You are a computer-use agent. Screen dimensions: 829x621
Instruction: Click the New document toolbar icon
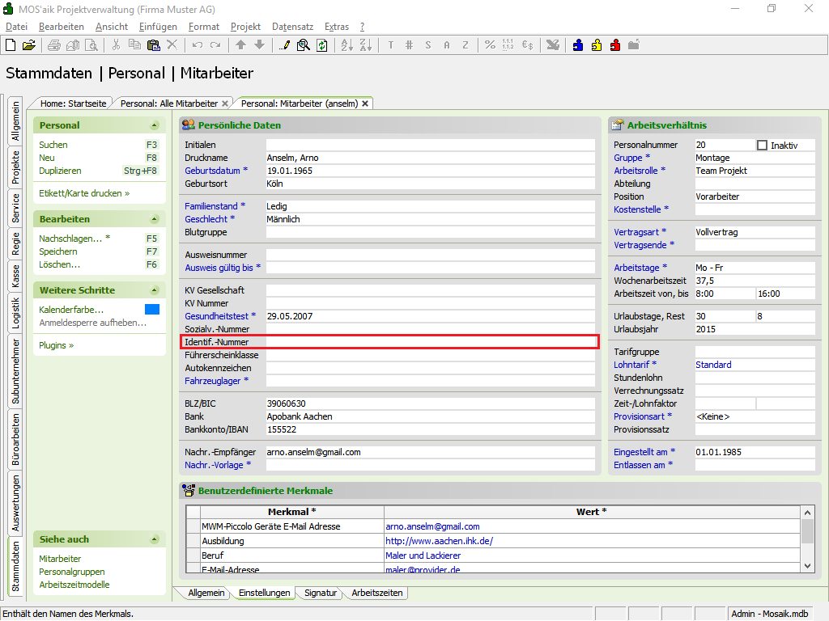tap(11, 45)
